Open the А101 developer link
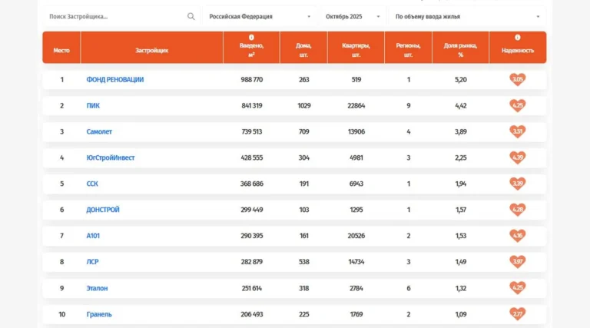Image resolution: width=590 pixels, height=328 pixels. pos(93,236)
